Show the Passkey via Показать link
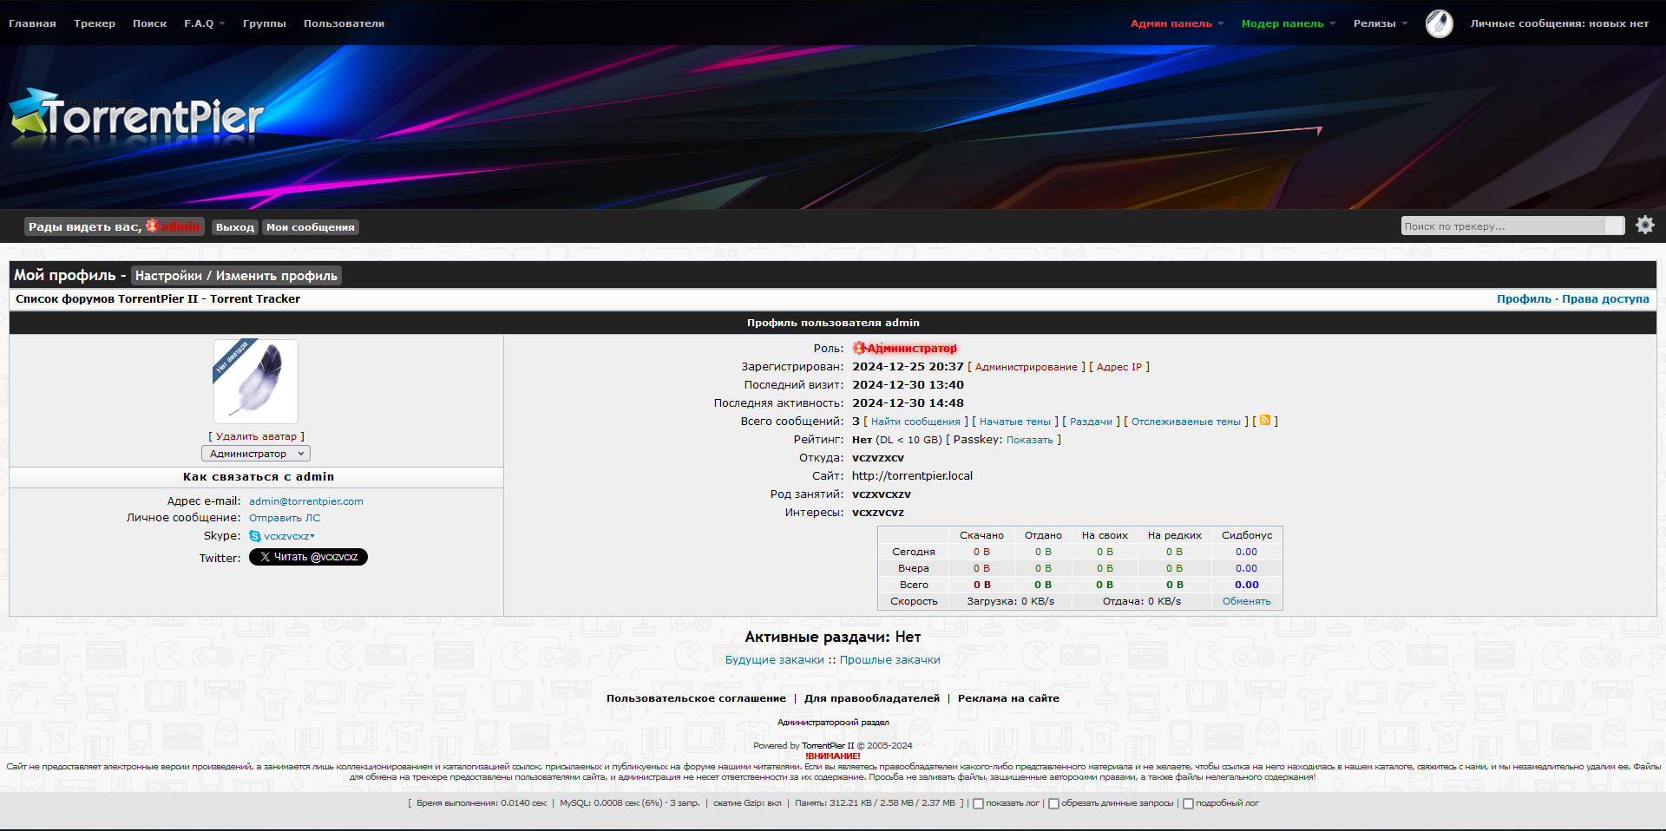Screen dimensions: 1666x831 1029,440
